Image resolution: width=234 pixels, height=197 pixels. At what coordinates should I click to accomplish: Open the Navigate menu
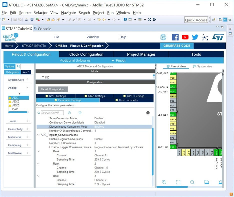68,13
